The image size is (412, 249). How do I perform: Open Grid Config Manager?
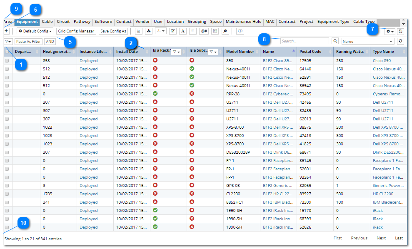click(76, 31)
